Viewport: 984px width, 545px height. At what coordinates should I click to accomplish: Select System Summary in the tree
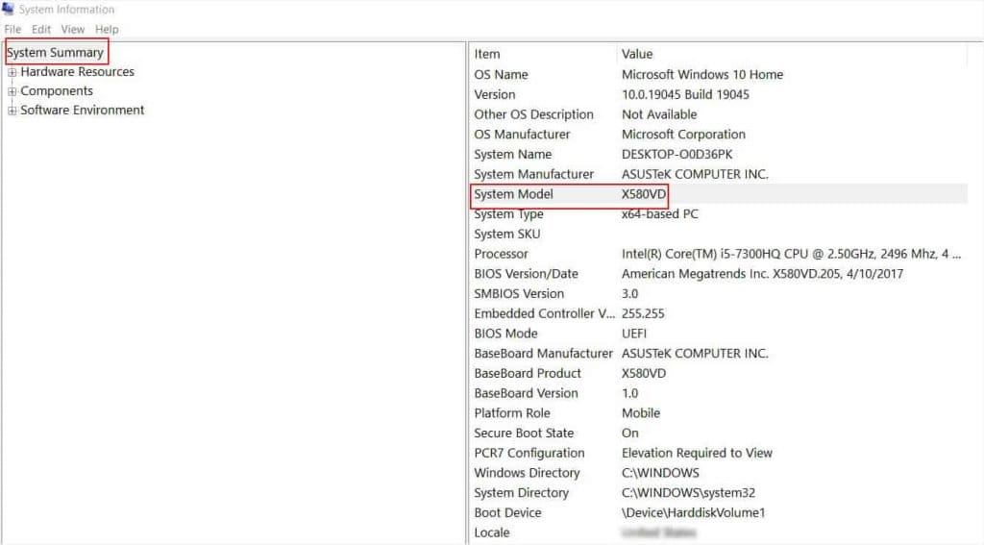point(55,52)
